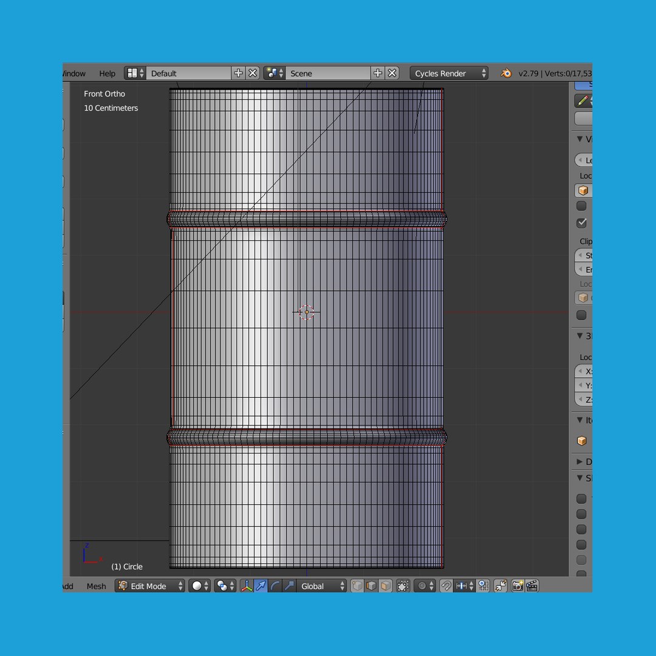Enable the checkbox below local camera field
Viewport: 656px width, 656px height.
coord(581,315)
